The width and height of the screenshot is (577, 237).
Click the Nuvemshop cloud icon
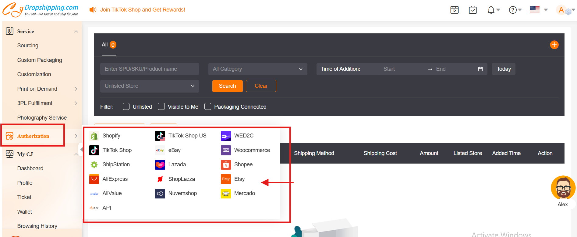[x=160, y=193]
